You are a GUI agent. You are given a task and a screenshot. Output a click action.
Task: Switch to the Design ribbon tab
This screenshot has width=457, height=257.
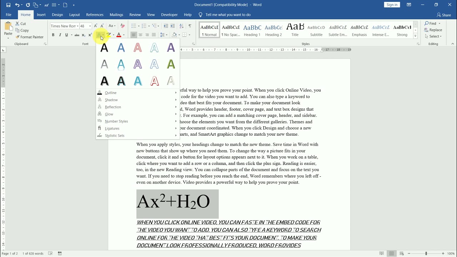pos(57,15)
